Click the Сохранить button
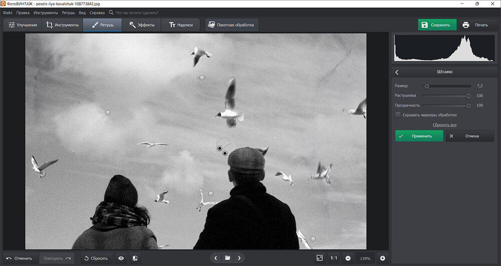This screenshot has height=266, width=501. click(437, 24)
